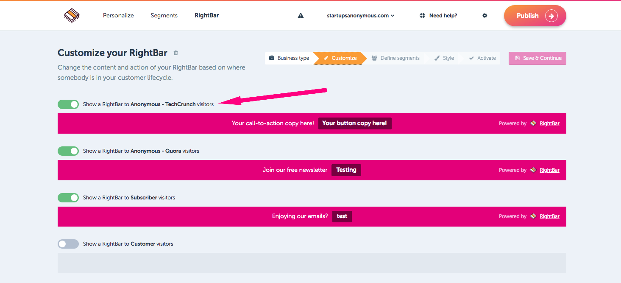621x283 pixels.
Task: Click RightBar logo icon in Subscriber bar
Action: coord(533,216)
